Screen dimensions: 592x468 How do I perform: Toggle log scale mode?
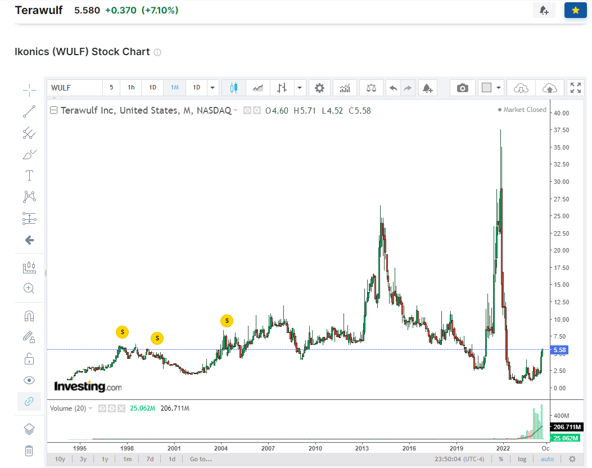click(x=522, y=459)
